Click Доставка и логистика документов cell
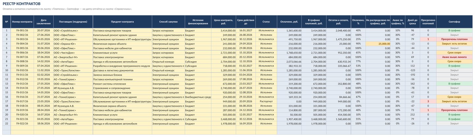 coord(122,70)
